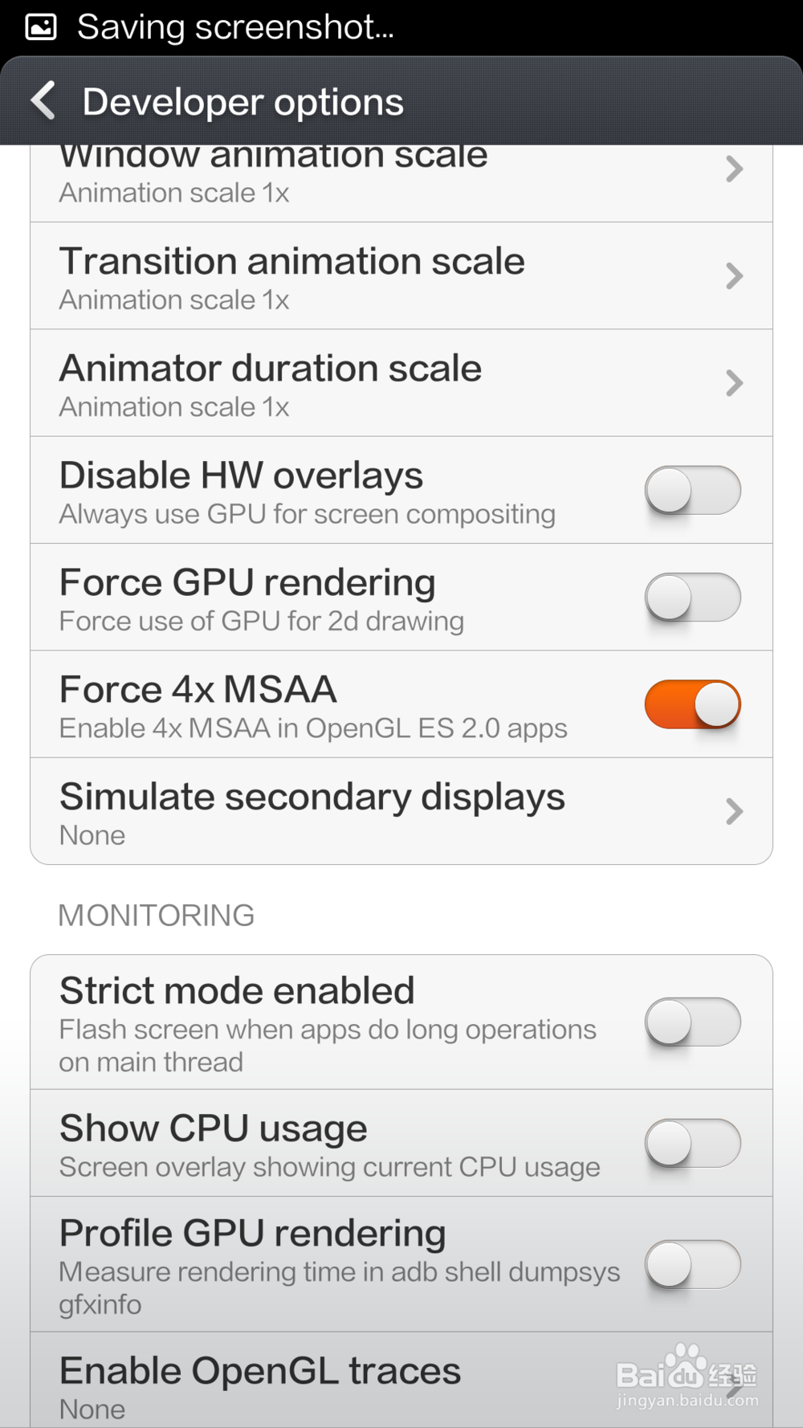Screen dimensions: 803x1428
Task: Tap the back arrow icon
Action: pyautogui.click(x=43, y=101)
